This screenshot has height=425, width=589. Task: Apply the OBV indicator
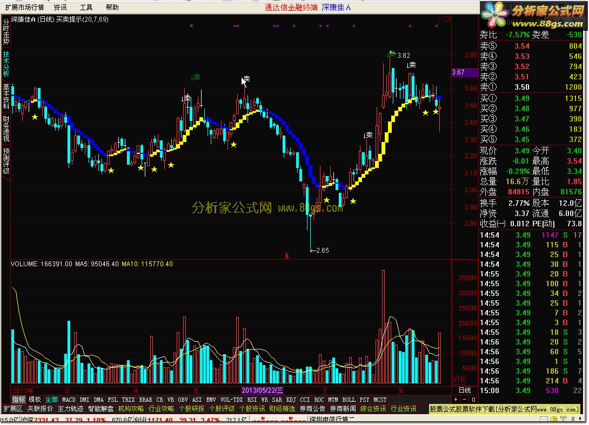[183, 400]
